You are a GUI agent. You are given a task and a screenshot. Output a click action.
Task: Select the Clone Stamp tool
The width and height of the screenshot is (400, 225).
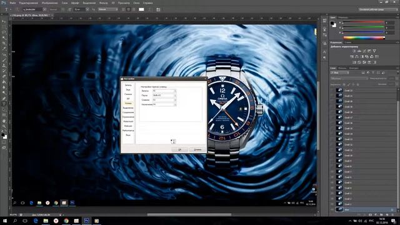coord(4,66)
